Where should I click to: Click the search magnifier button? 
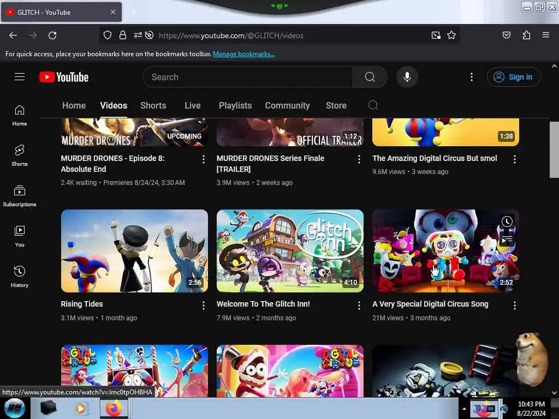[x=370, y=77]
